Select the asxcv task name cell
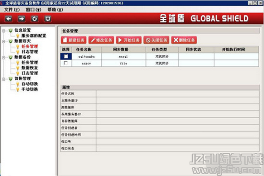The image size is (264, 176). coord(86,63)
